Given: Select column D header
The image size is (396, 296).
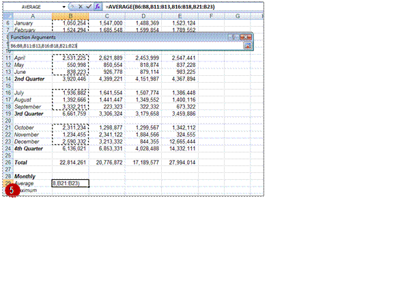Looking at the screenshot, I should (143, 16).
